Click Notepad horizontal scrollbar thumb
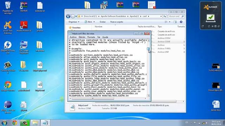The width and height of the screenshot is (225, 126). 93,98
